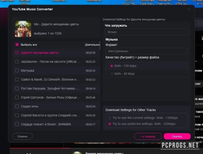Open the 'VovSoft HTML Str...' desktop shortcut
This screenshot has width=203, height=154.
182,2
